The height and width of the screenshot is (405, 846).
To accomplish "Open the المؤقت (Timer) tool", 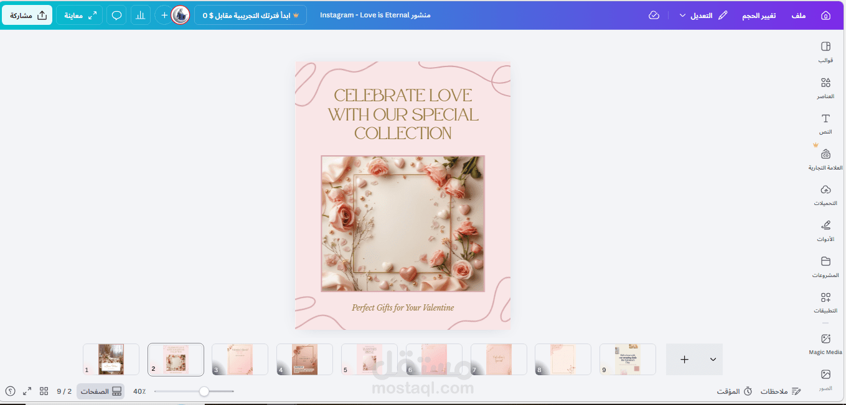I will 734,391.
